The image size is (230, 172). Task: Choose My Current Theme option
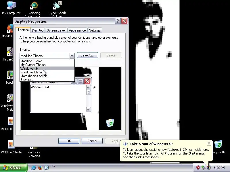pos(47,65)
